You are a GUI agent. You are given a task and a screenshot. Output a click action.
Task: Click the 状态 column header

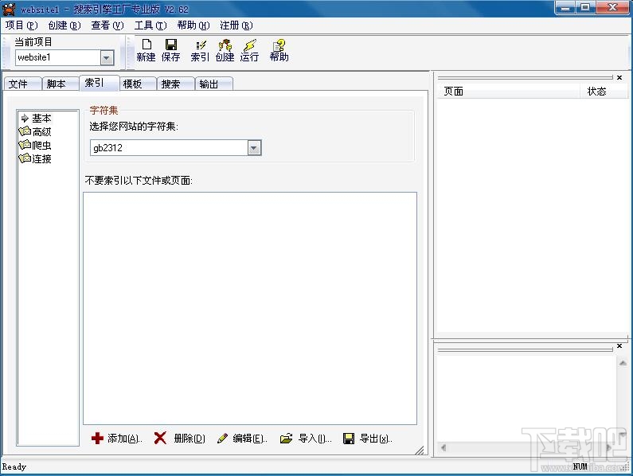tap(604, 92)
